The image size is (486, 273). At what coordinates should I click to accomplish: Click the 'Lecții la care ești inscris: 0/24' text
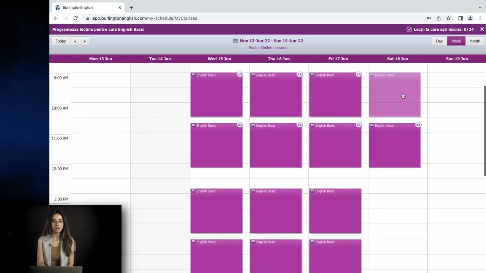(444, 29)
